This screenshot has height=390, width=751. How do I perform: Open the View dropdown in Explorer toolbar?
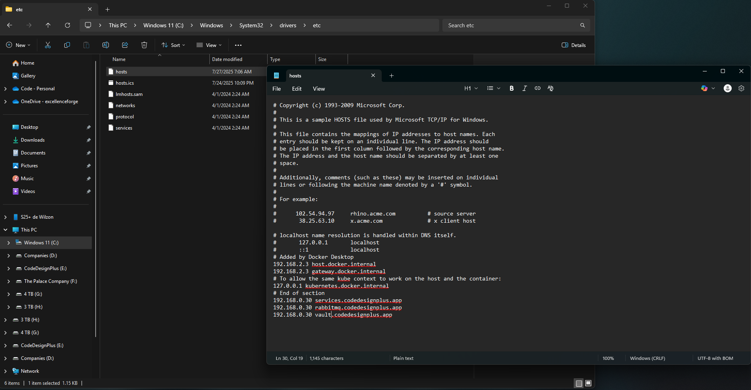tap(209, 45)
